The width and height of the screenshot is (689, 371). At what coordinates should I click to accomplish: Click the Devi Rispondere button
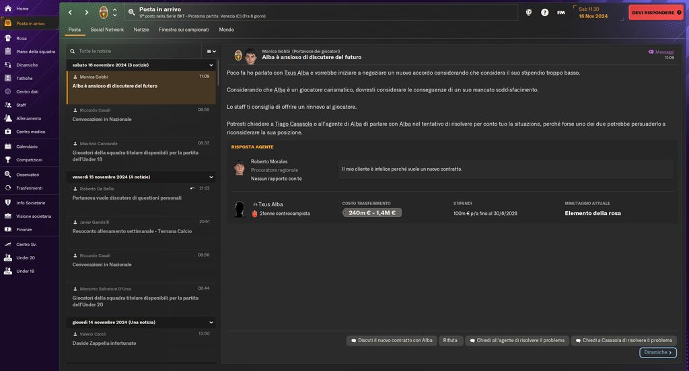tap(656, 12)
